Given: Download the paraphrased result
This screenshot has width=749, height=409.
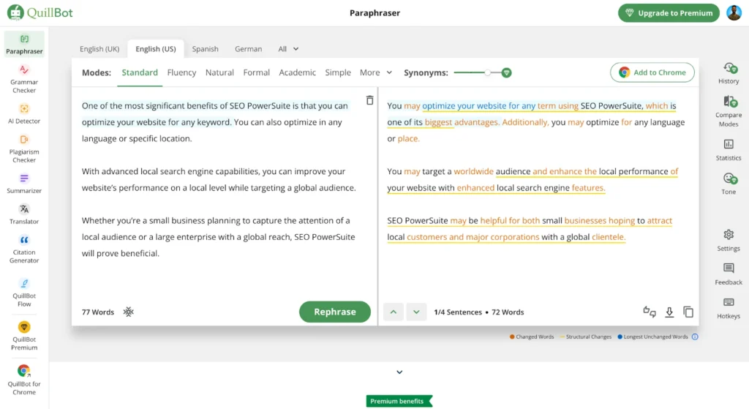Looking at the screenshot, I should (x=669, y=312).
